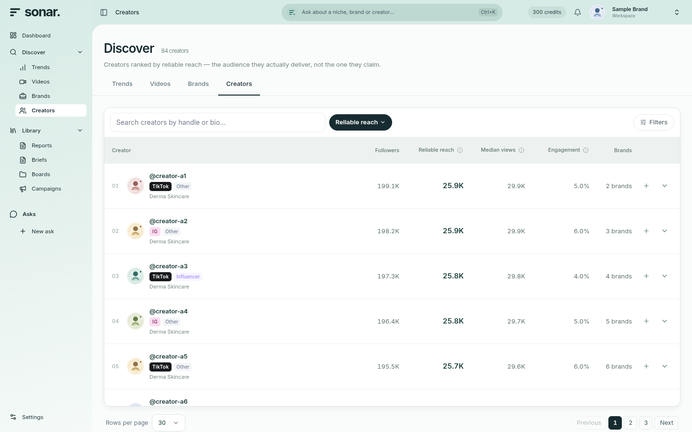Image resolution: width=692 pixels, height=432 pixels.
Task: Click the Ask about a niche bar
Action: pyautogui.click(x=392, y=12)
